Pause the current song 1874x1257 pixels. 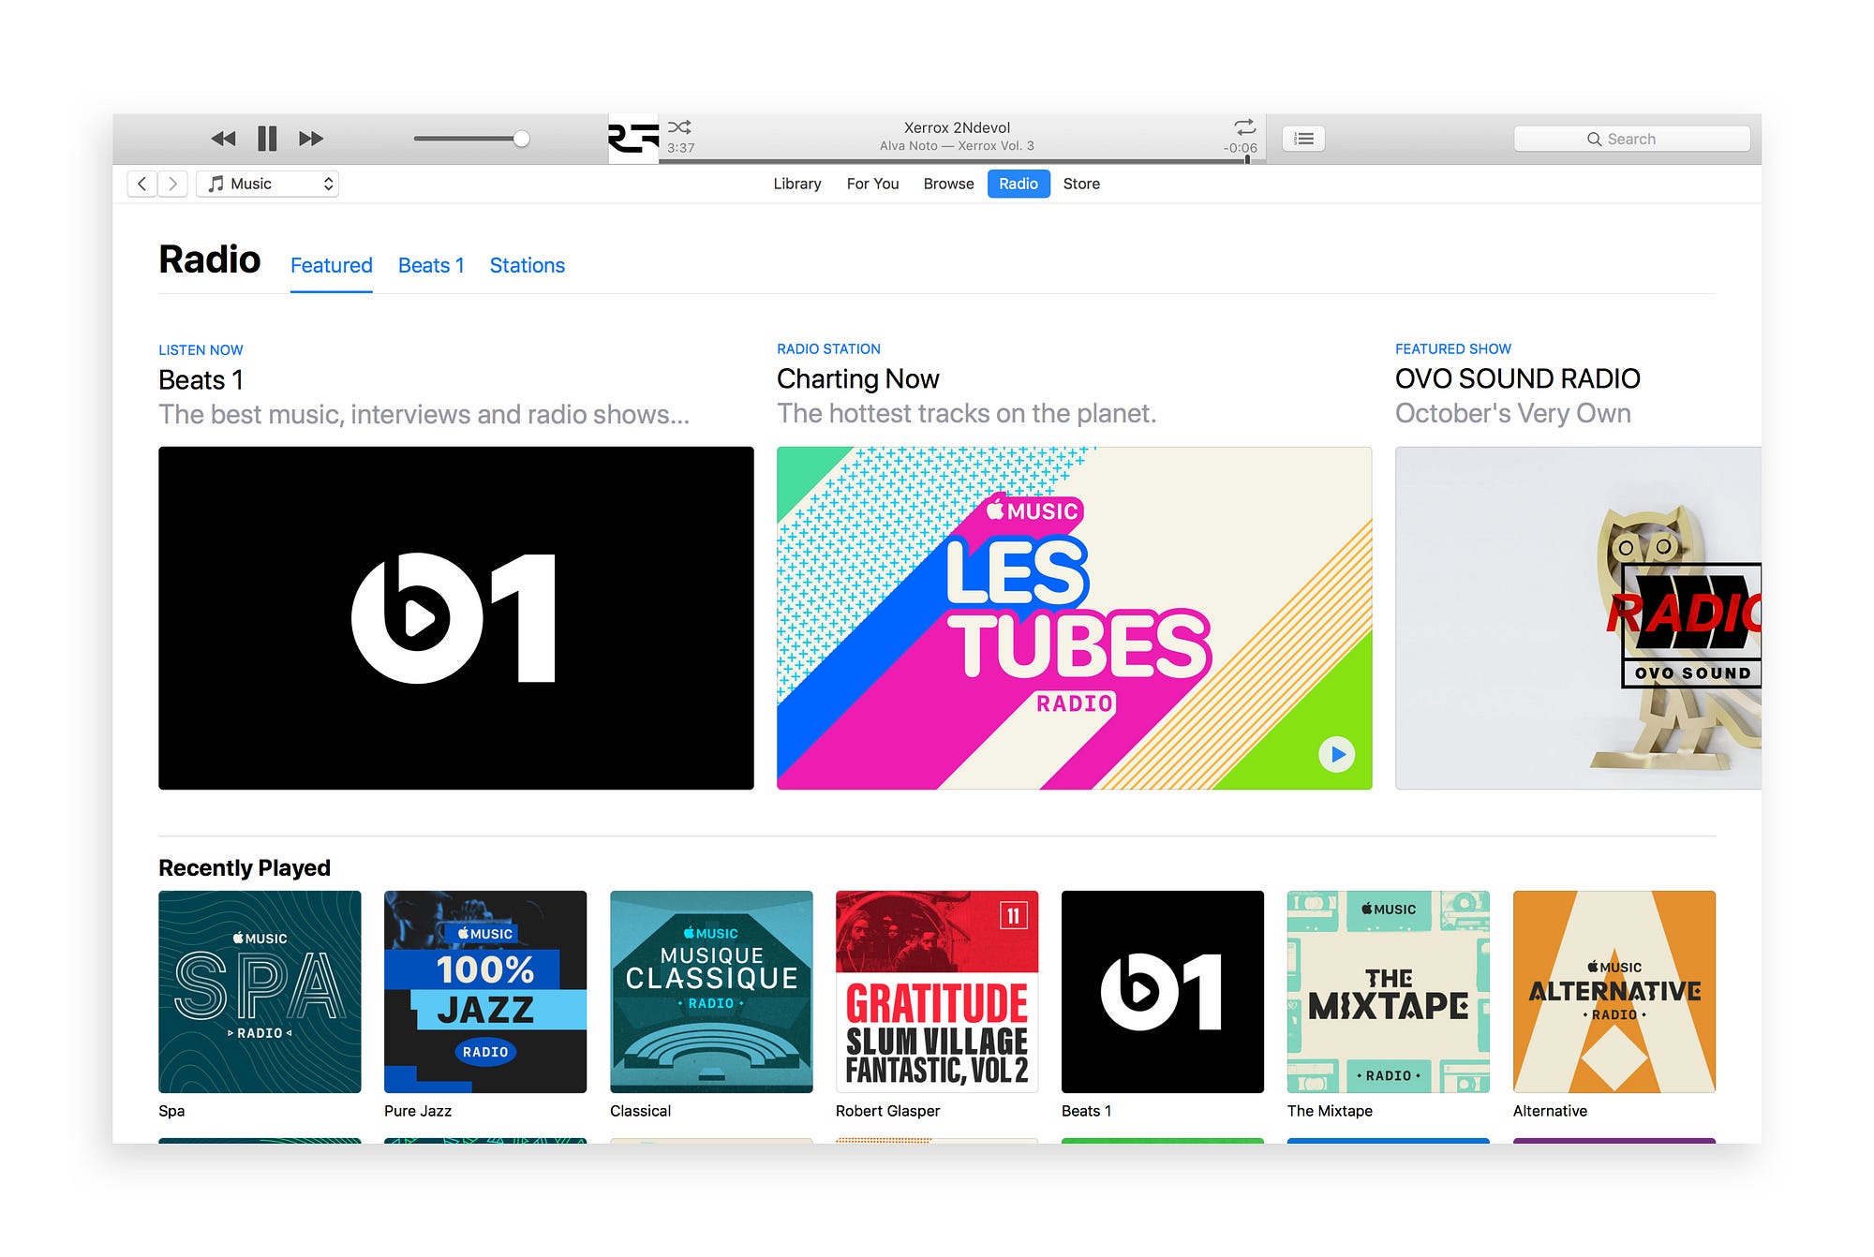point(267,139)
